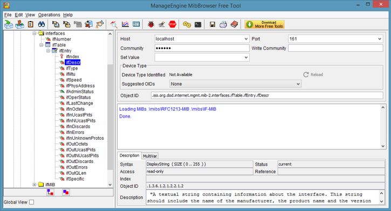Viewport: 391px width, 211px height.
Task: Select ifDescr in the MIB tree
Action: [73, 63]
